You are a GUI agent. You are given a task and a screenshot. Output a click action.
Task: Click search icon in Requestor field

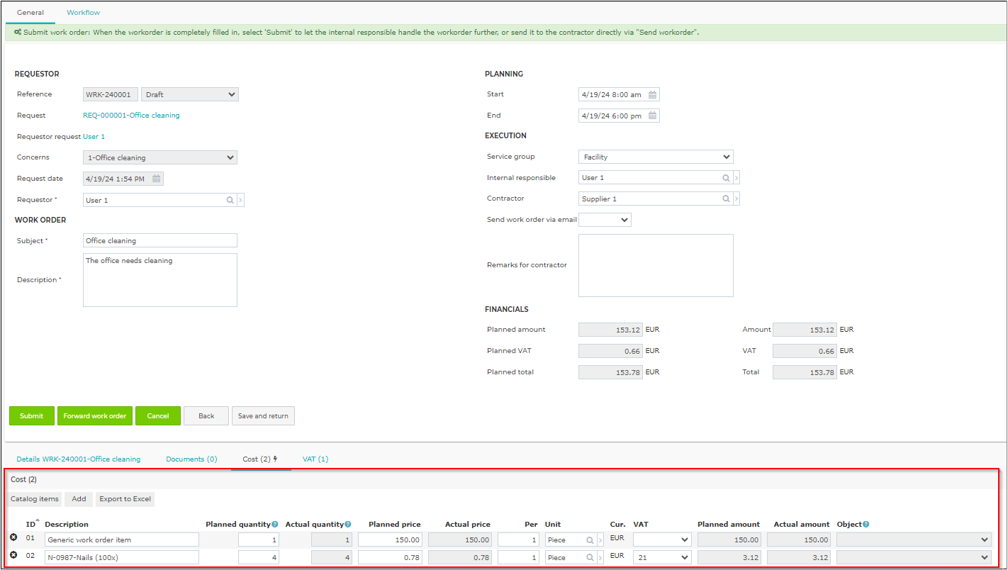(230, 201)
